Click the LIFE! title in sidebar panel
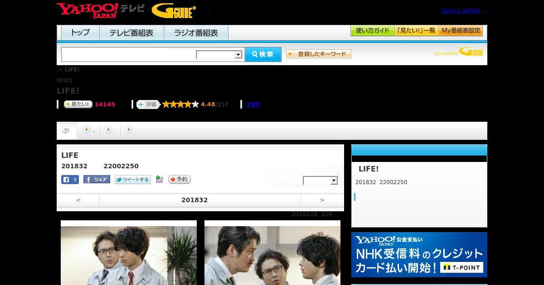 369,169
